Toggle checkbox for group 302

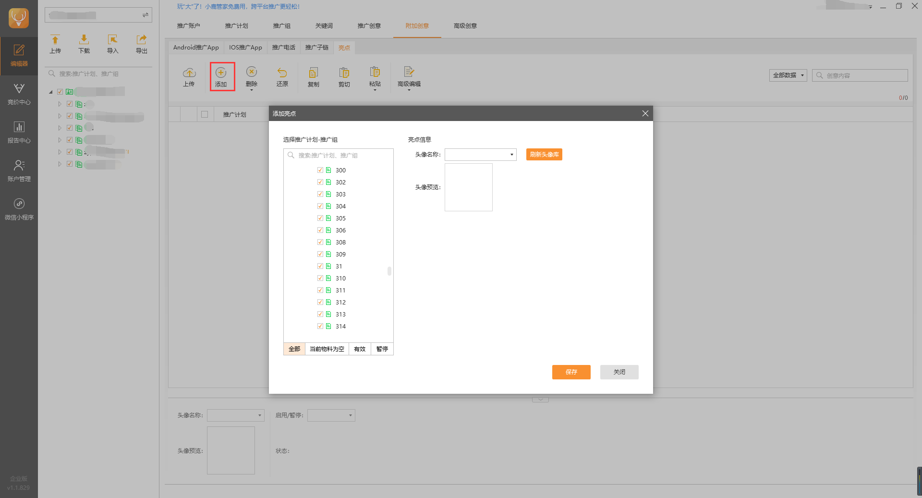(320, 182)
